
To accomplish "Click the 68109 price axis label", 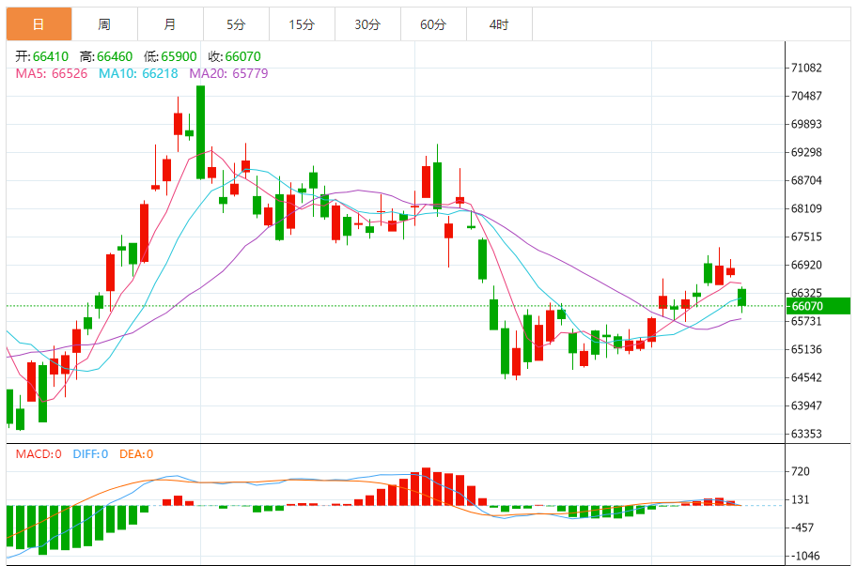I will click(806, 208).
